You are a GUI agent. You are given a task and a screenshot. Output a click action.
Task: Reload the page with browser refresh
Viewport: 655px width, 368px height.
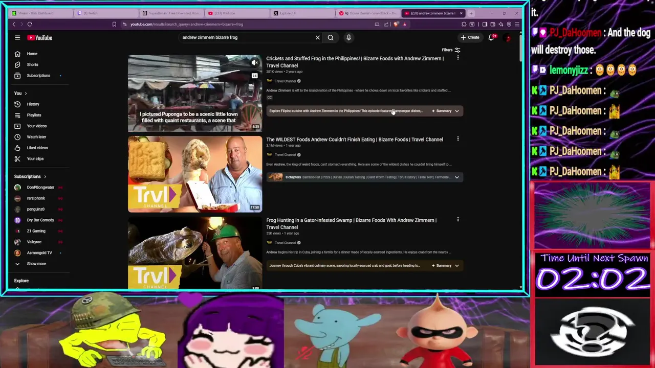coord(30,24)
